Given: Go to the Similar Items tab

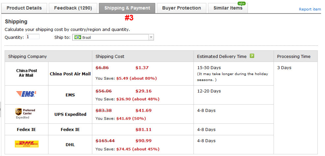Looking at the screenshot, I should [228, 8].
